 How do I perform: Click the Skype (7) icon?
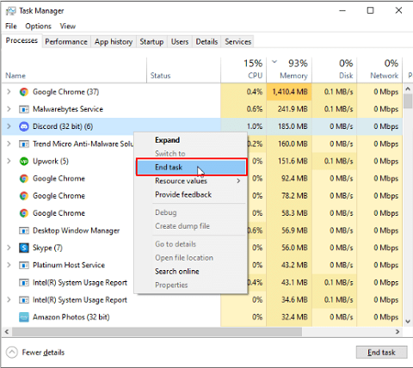point(24,248)
